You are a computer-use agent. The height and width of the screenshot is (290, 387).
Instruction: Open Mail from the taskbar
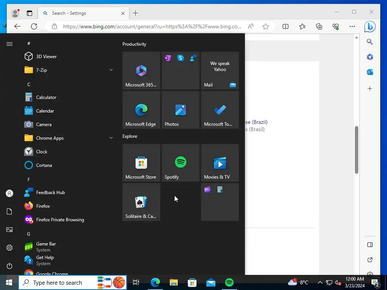click(x=211, y=282)
